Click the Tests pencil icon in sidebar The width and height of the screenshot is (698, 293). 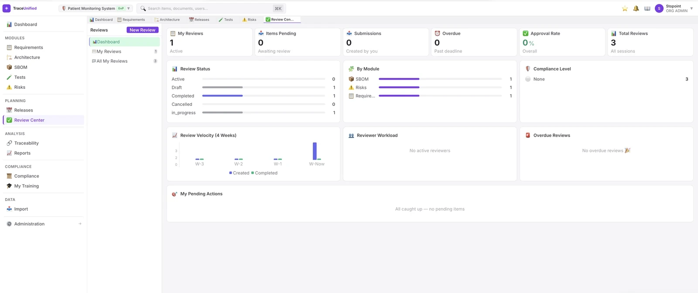click(x=9, y=77)
